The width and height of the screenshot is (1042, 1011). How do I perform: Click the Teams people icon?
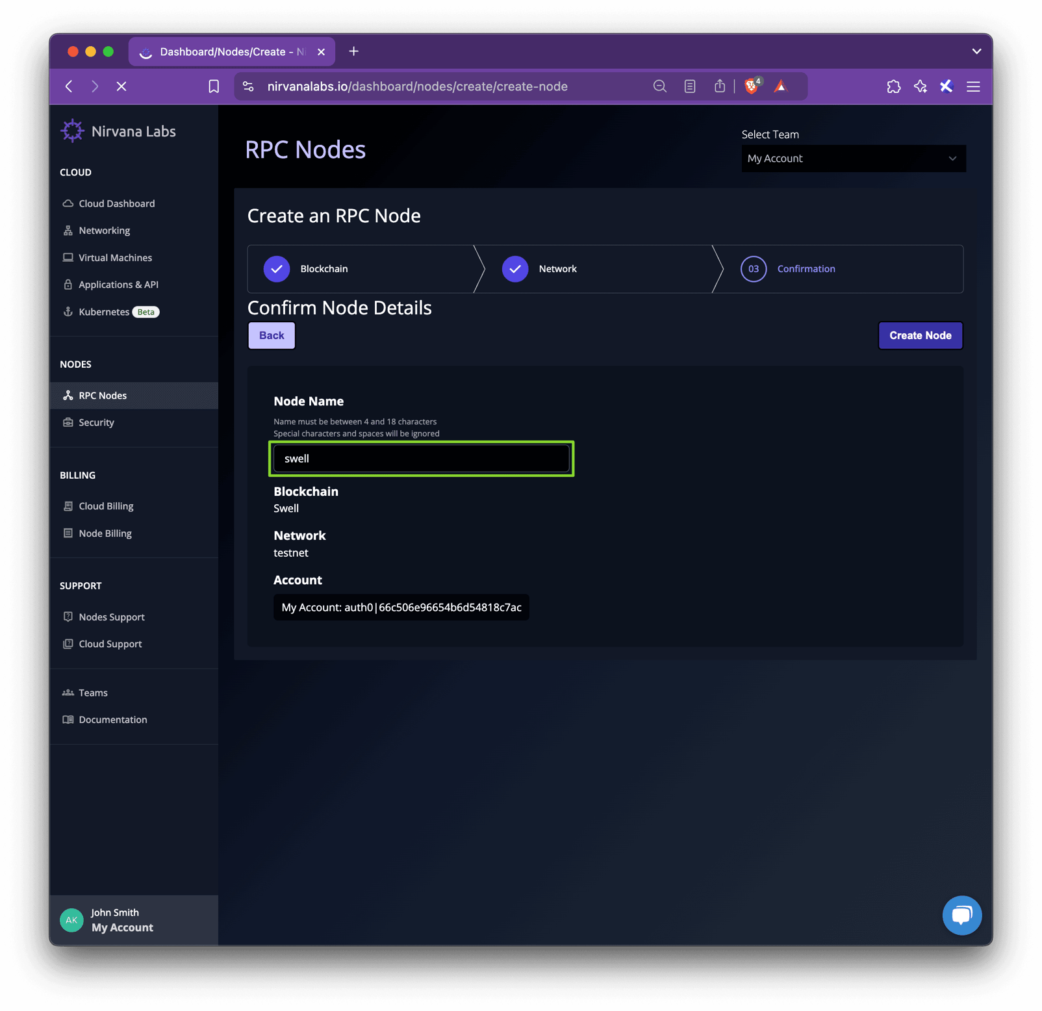[68, 693]
